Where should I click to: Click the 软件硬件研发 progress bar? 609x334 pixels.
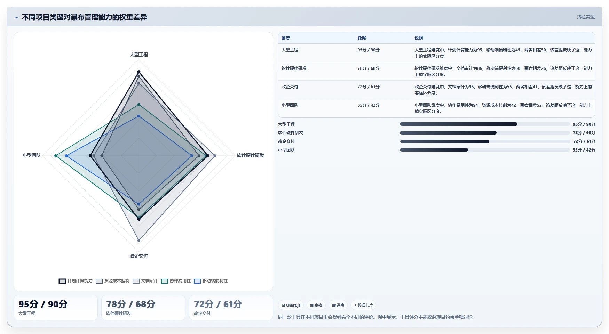click(x=485, y=133)
